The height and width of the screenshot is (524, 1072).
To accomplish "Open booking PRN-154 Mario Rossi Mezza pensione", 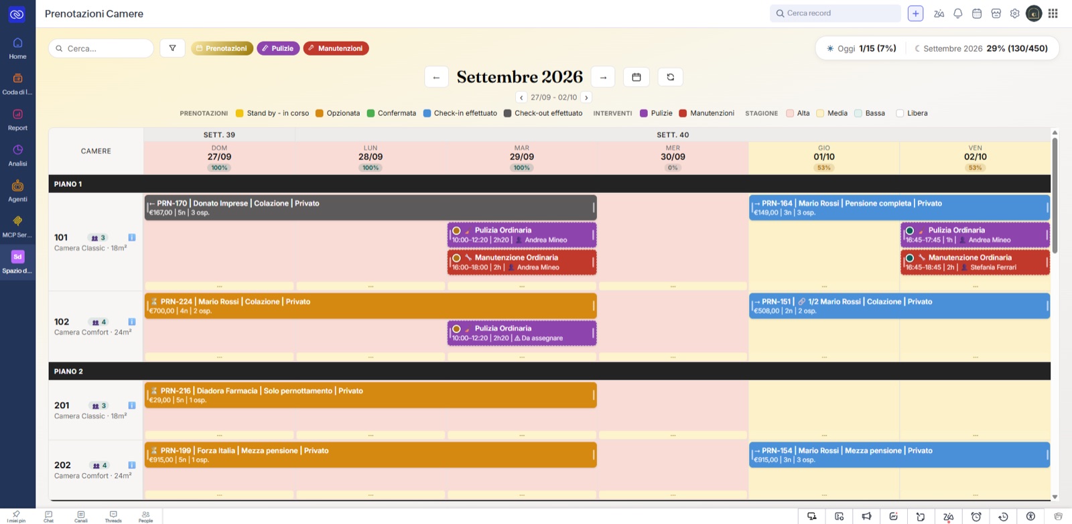I will tap(899, 455).
